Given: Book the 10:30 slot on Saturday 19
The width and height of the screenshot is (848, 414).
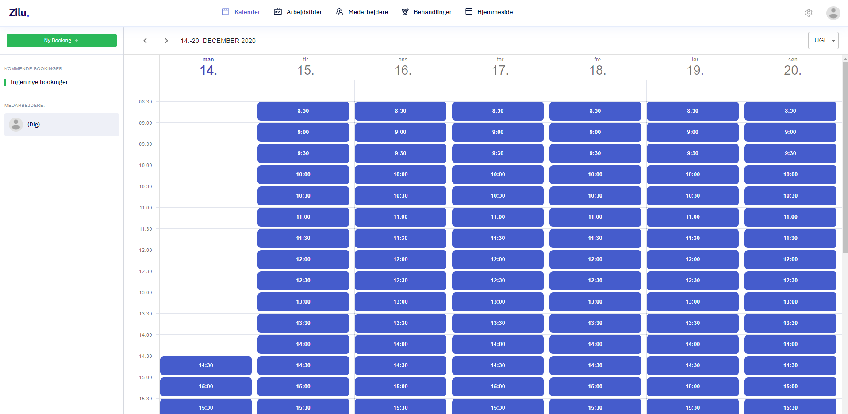Looking at the screenshot, I should click(x=693, y=196).
